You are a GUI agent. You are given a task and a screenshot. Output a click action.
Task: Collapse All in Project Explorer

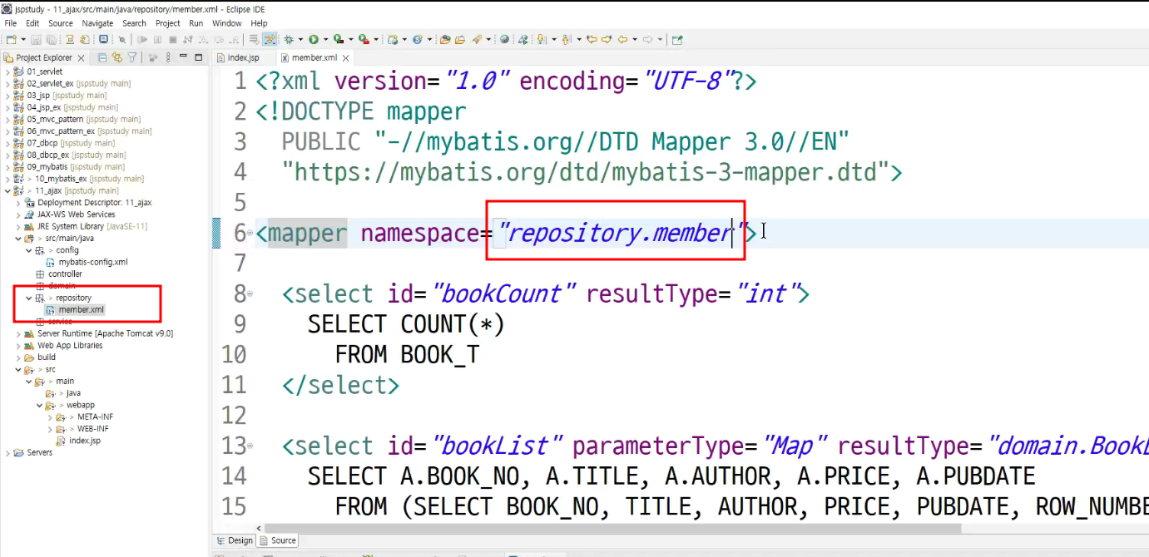point(102,57)
